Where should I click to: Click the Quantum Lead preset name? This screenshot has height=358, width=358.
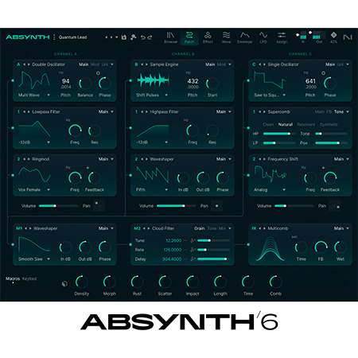point(72,37)
